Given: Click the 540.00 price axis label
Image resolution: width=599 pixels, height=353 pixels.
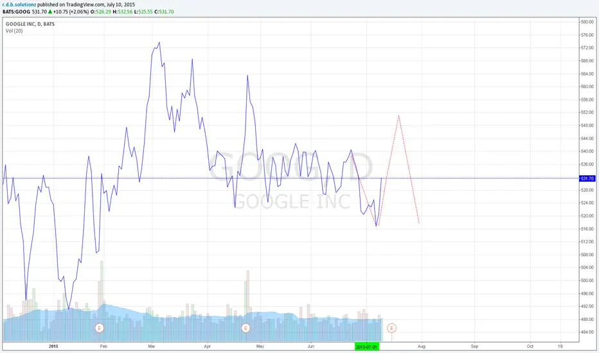Looking at the screenshot, I should pyautogui.click(x=587, y=151).
